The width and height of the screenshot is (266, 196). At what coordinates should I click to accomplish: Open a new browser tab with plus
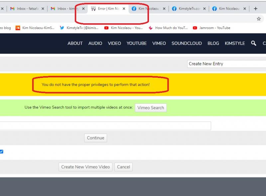(255, 9)
